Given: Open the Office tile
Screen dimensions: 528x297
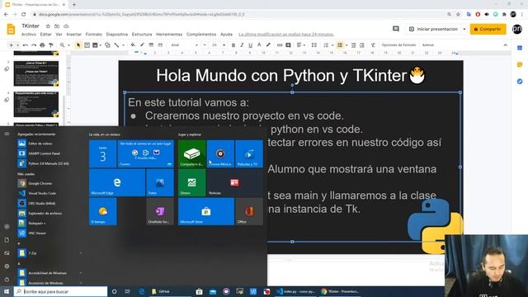Looking at the screenshot, I should [249, 211].
